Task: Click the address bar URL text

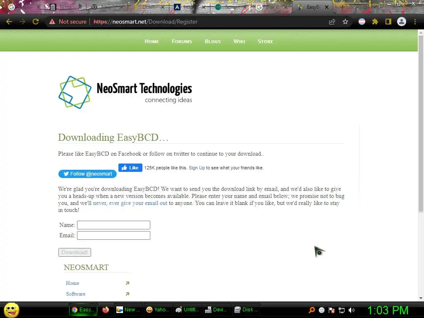Action: click(x=145, y=22)
